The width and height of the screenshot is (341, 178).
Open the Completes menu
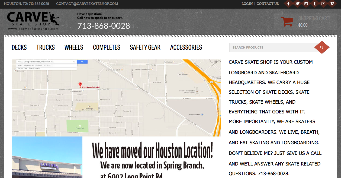tap(107, 47)
